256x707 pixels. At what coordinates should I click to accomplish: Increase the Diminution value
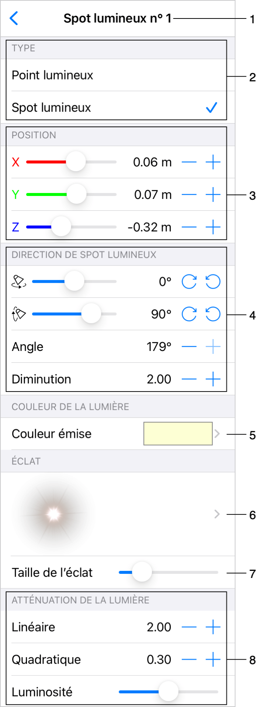[213, 379]
